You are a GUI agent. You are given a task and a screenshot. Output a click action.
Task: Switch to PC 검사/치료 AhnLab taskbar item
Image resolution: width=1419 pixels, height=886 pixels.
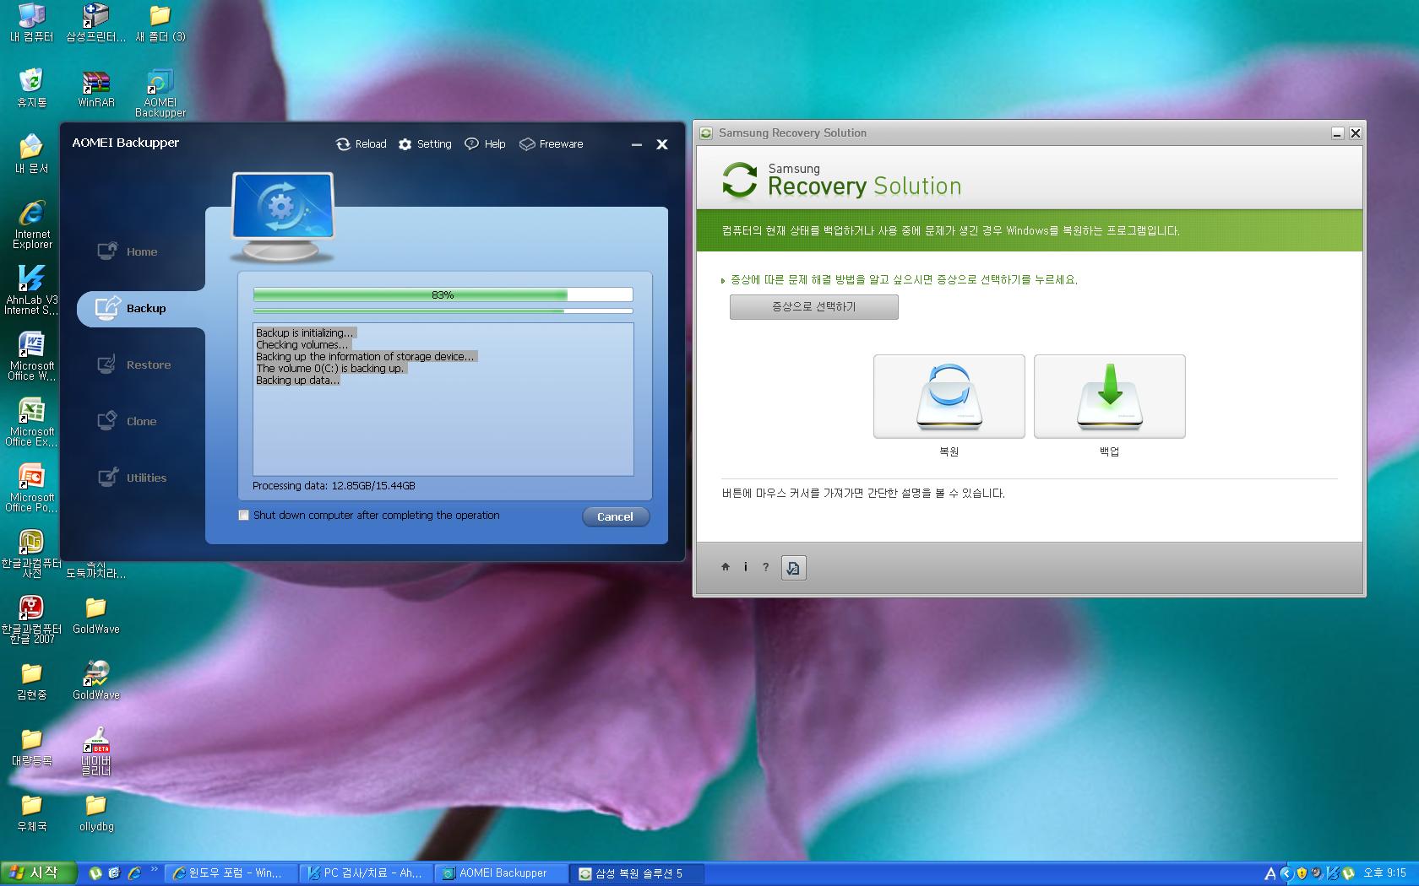click(x=366, y=873)
